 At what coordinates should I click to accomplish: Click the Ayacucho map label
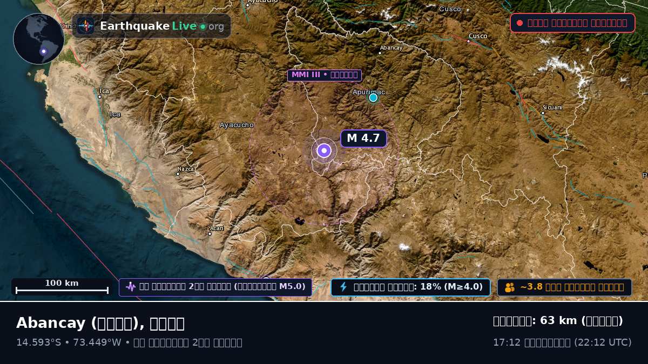pyautogui.click(x=237, y=125)
